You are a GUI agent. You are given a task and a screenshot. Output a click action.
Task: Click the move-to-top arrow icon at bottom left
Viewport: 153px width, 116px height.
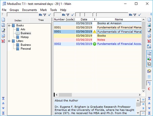click(3, 98)
